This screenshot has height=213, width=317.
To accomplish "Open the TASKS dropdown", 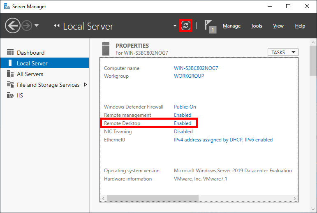I will click(283, 52).
